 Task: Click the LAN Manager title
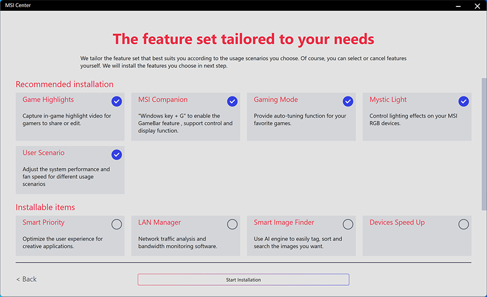pyautogui.click(x=159, y=222)
